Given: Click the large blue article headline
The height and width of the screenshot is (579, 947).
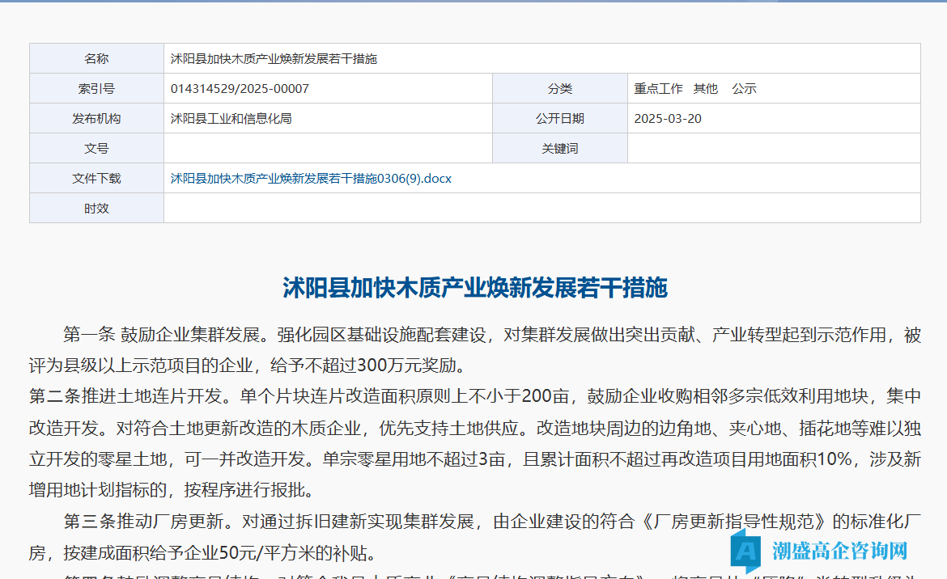Looking at the screenshot, I should [x=474, y=288].
